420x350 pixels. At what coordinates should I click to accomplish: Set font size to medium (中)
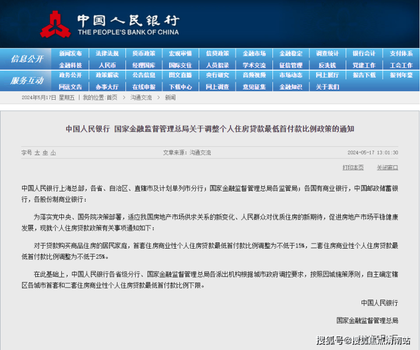click(x=45, y=152)
